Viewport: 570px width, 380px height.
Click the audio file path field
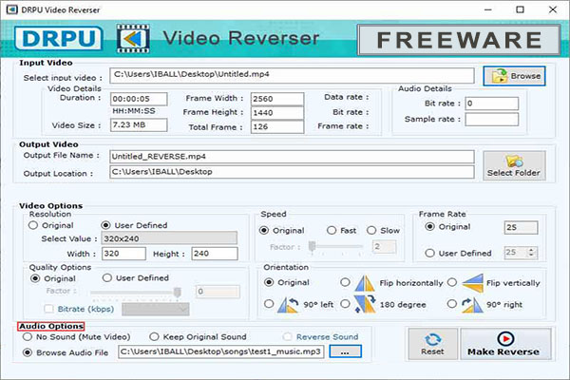click(x=221, y=351)
